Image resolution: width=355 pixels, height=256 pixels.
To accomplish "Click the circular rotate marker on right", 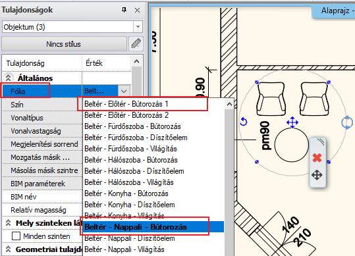I will click(347, 123).
